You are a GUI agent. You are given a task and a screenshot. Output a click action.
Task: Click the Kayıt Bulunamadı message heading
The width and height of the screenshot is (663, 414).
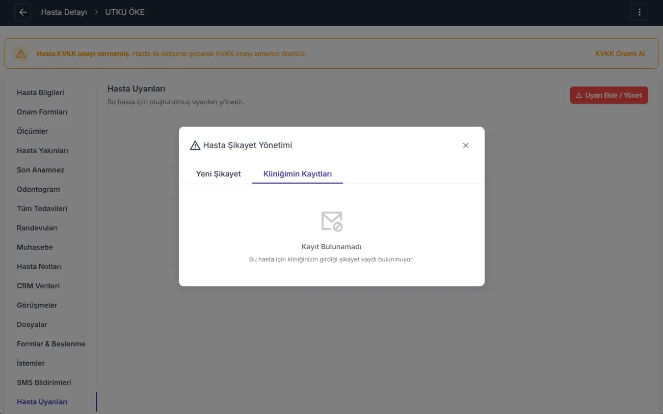coord(332,247)
